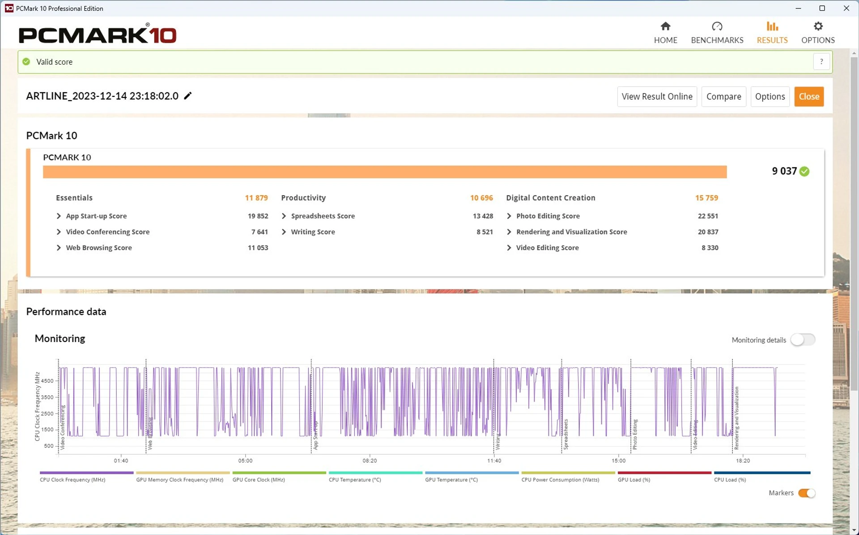Image resolution: width=859 pixels, height=535 pixels.
Task: Click Digital Content Creation score 15 759
Action: [x=706, y=198]
